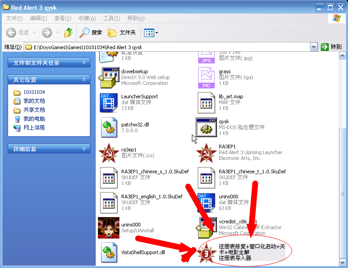The image size is (348, 268).
Task: Select the unins000 dat media file icon
Action: point(206,203)
